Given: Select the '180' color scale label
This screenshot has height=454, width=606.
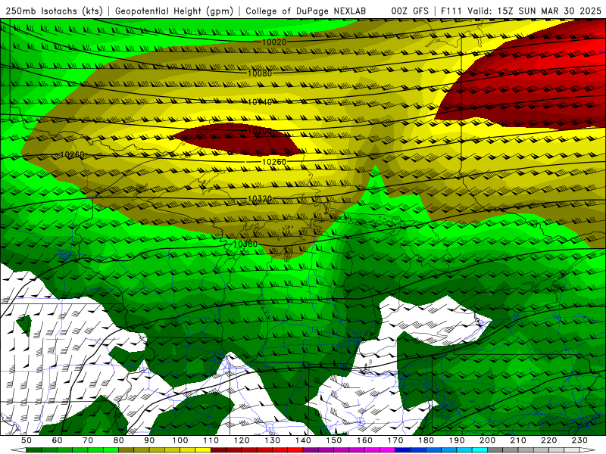Looking at the screenshot, I should 426,440.
